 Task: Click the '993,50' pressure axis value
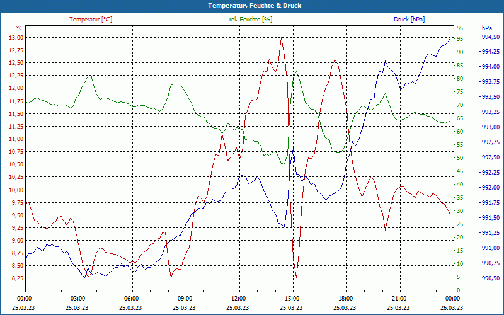click(x=491, y=97)
